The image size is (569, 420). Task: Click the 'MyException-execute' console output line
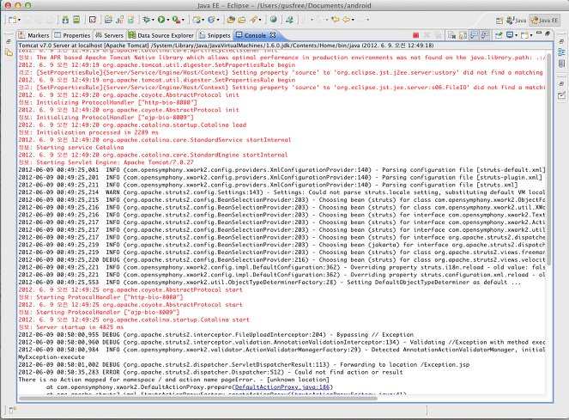tap(51, 357)
